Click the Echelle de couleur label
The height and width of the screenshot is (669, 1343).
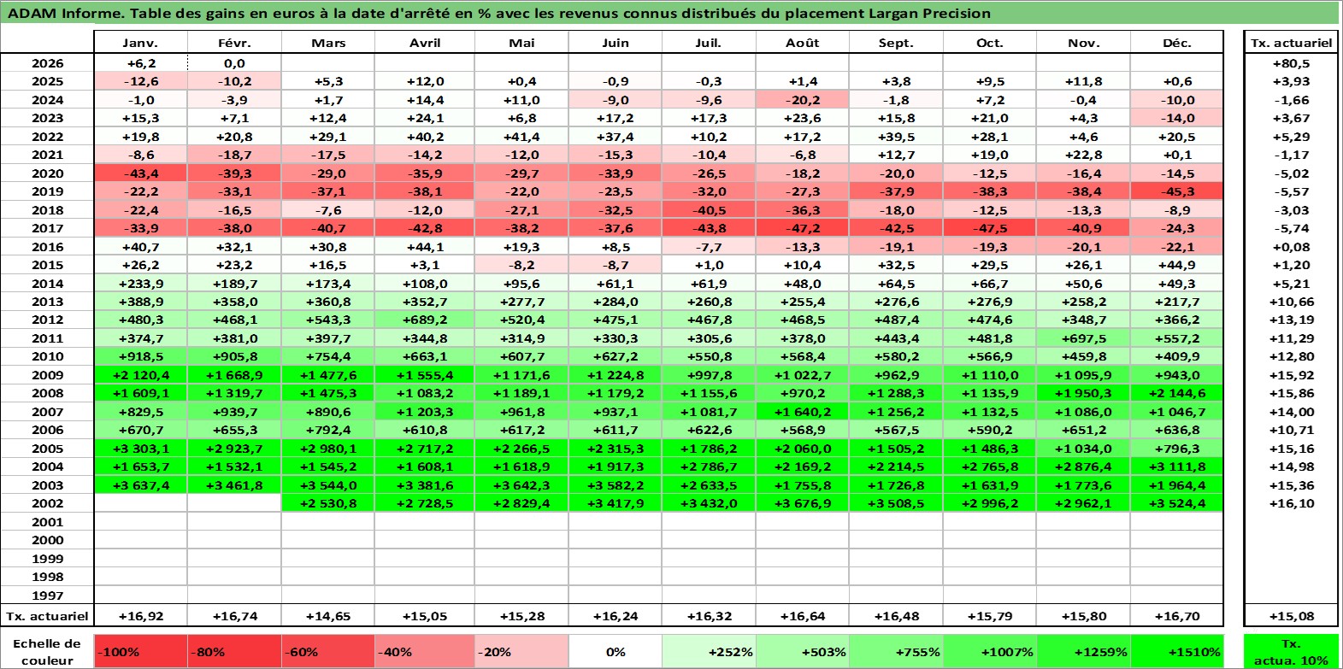click(47, 652)
